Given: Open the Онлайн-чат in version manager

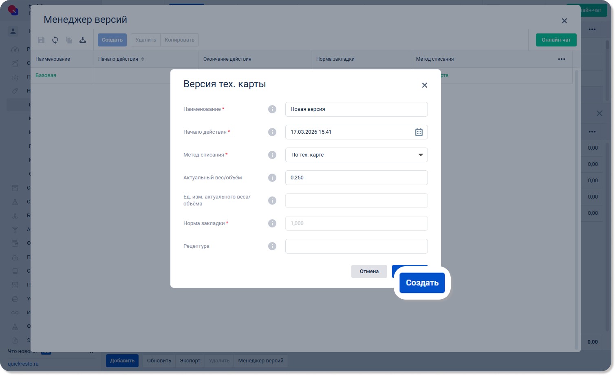Looking at the screenshot, I should point(556,40).
